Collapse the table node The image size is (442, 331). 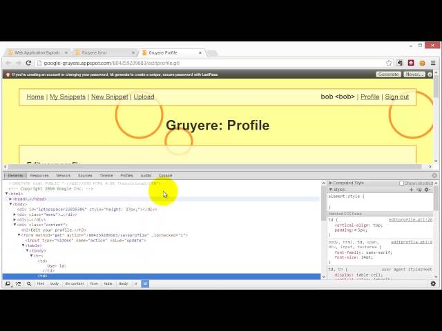[23, 245]
